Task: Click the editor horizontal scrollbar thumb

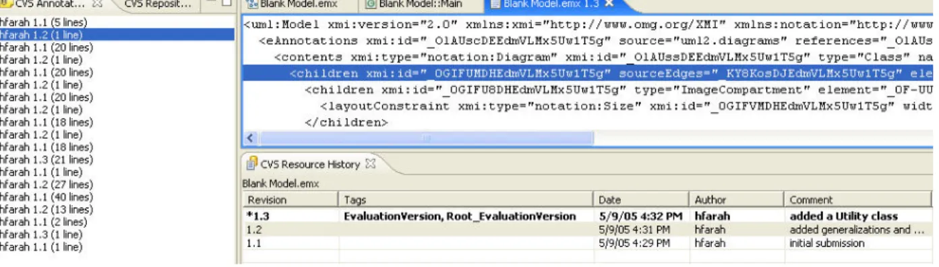Action: pyautogui.click(x=425, y=138)
